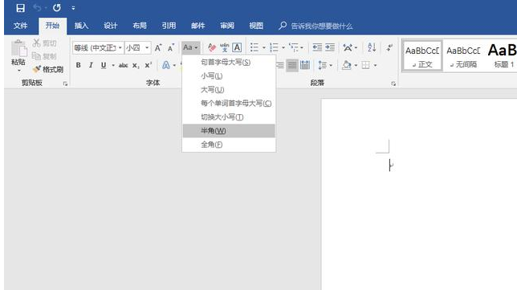The width and height of the screenshot is (517, 290).
Task: Click the Distributed alignment icon
Action: [x=305, y=65]
